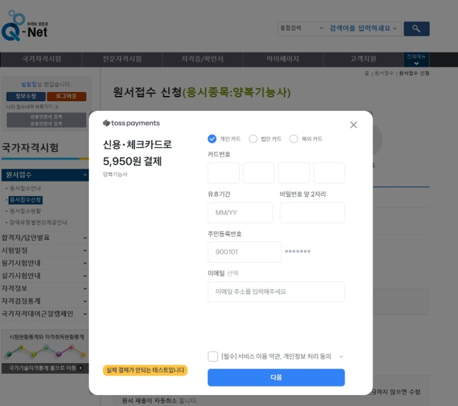Click the 이메일 주소 input field
Image resolution: width=458 pixels, height=406 pixels.
click(x=277, y=292)
